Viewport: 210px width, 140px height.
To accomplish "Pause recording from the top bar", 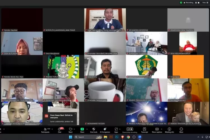I will point(196,3).
